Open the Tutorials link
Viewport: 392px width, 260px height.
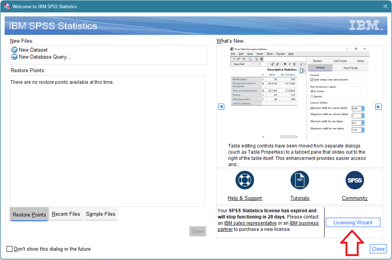pyautogui.click(x=300, y=198)
